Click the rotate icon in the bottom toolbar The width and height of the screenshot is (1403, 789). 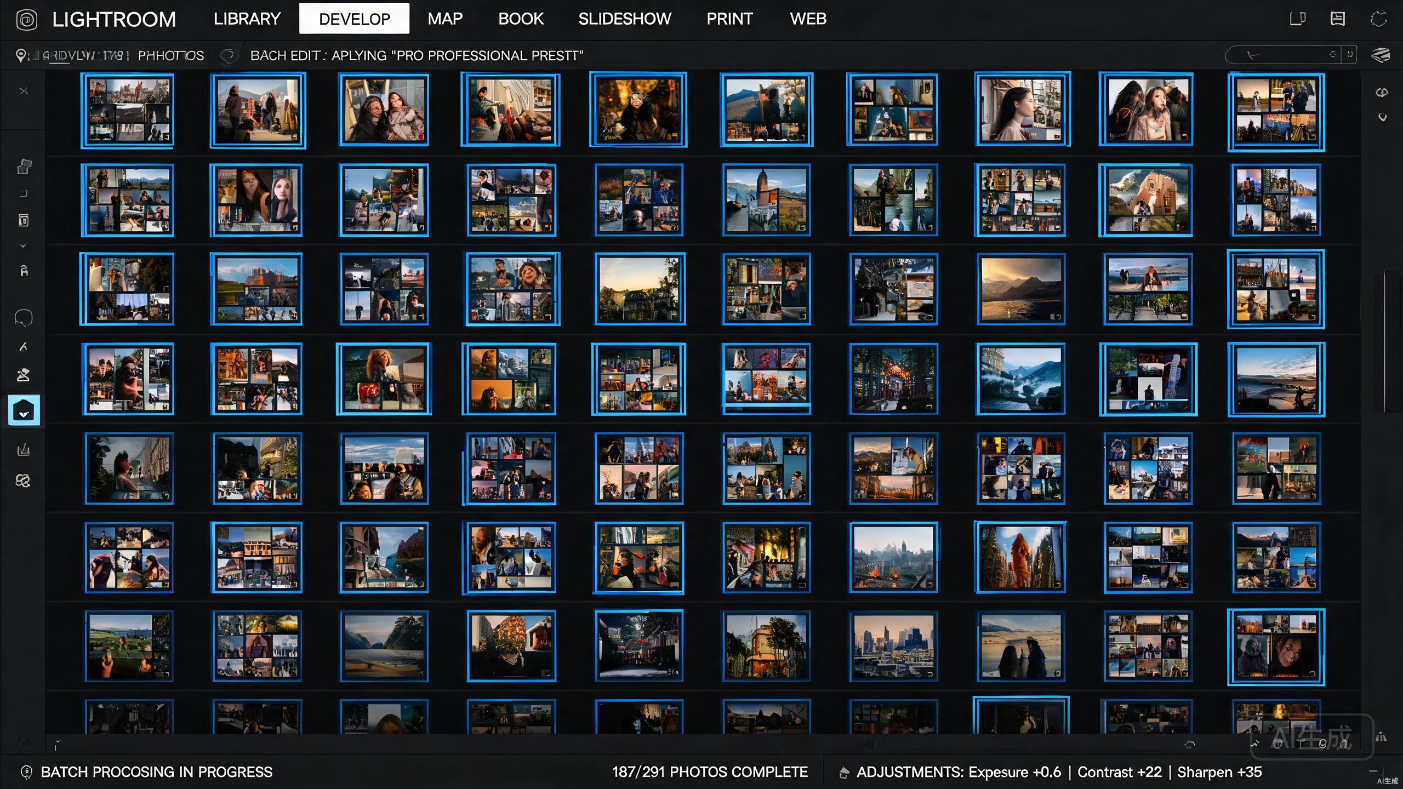pyautogui.click(x=1189, y=744)
